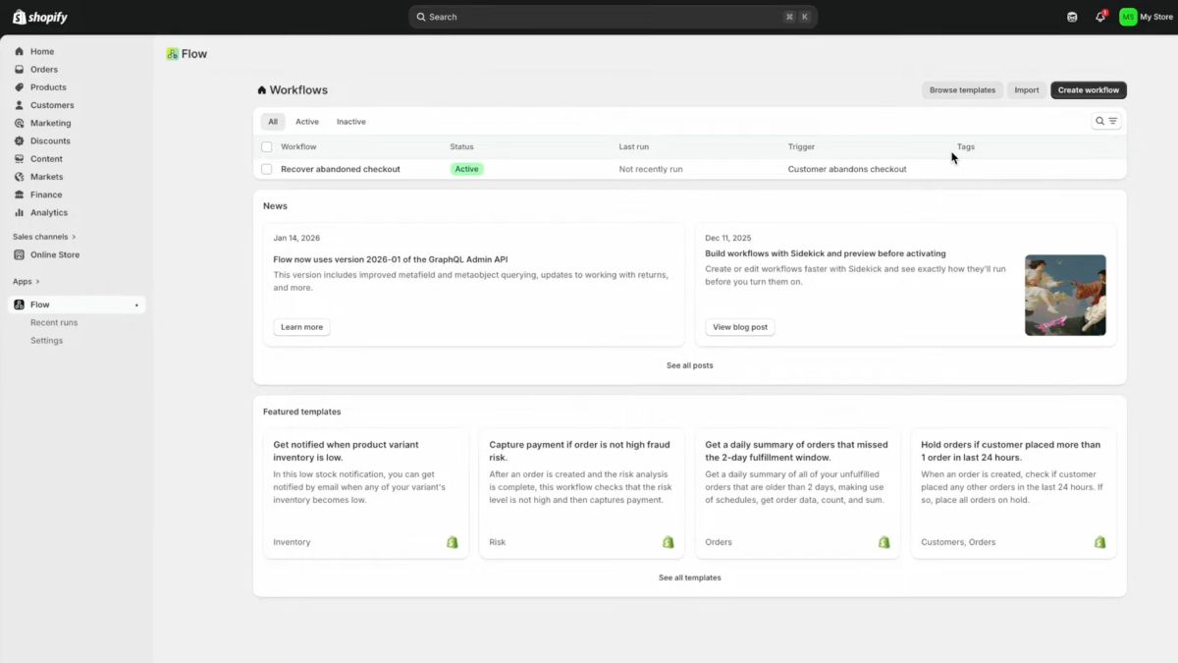Viewport: 1178px width, 663px height.
Task: Open the MS account avatar menu
Action: [1128, 17]
